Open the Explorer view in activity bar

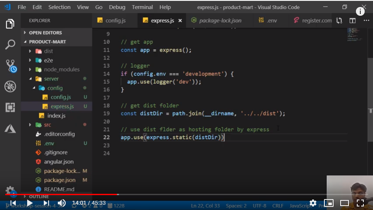click(10, 24)
